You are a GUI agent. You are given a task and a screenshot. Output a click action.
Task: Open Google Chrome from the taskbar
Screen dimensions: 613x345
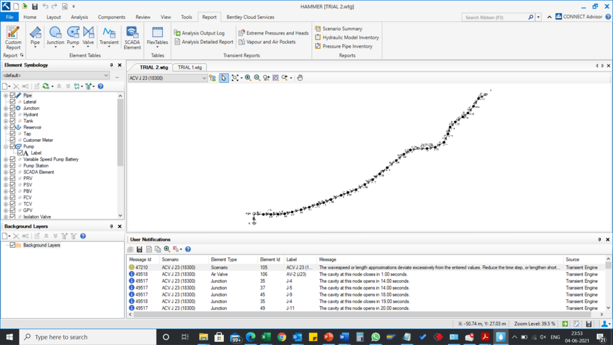click(281, 337)
